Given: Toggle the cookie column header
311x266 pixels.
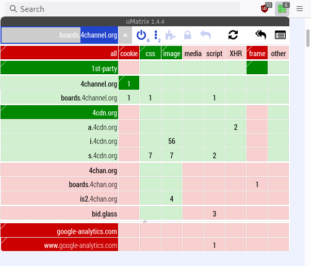Looking at the screenshot, I should (x=129, y=53).
